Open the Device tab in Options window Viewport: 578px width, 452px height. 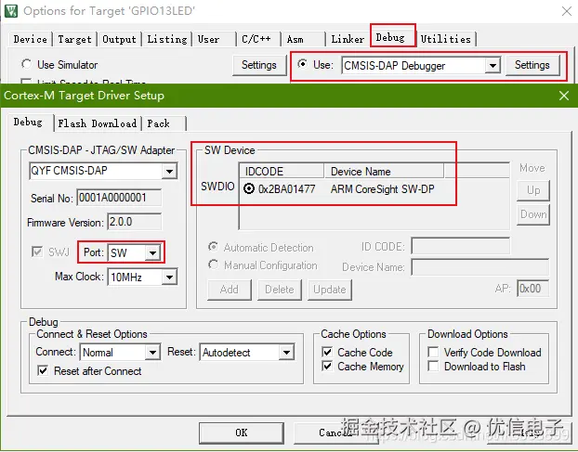[31, 39]
